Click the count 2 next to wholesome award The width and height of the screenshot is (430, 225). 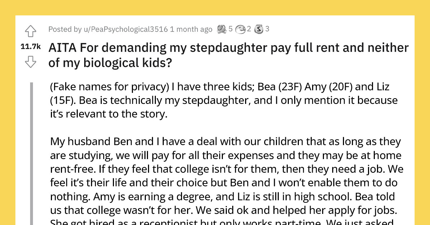(249, 29)
